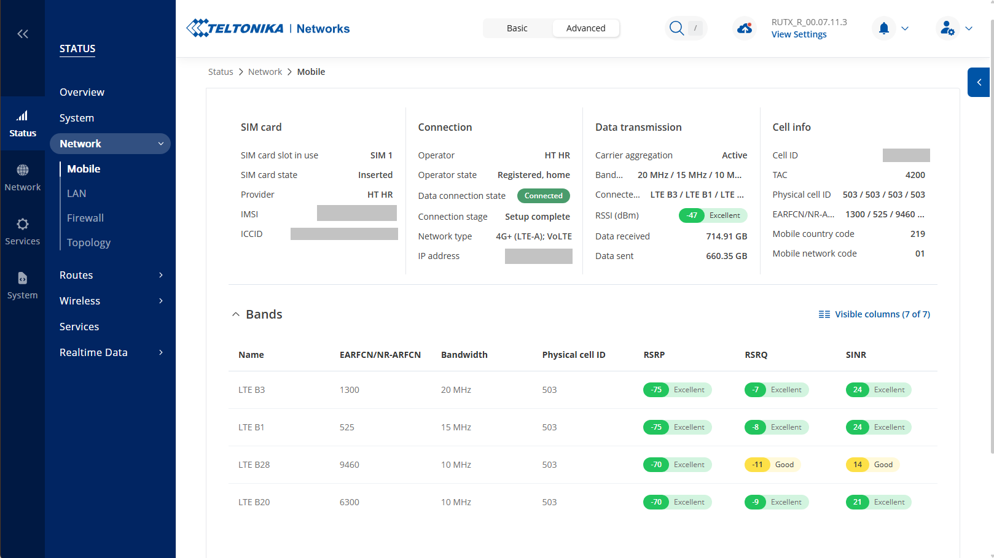The height and width of the screenshot is (558, 994).
Task: Expand the notifications dropdown chevron
Action: tap(905, 28)
